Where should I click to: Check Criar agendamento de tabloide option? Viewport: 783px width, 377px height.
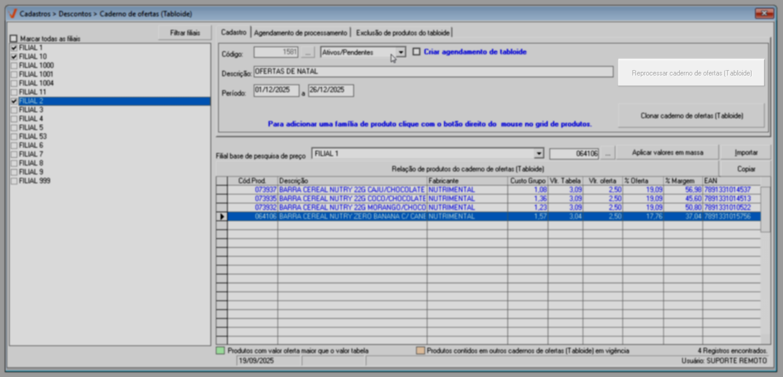[x=416, y=52]
